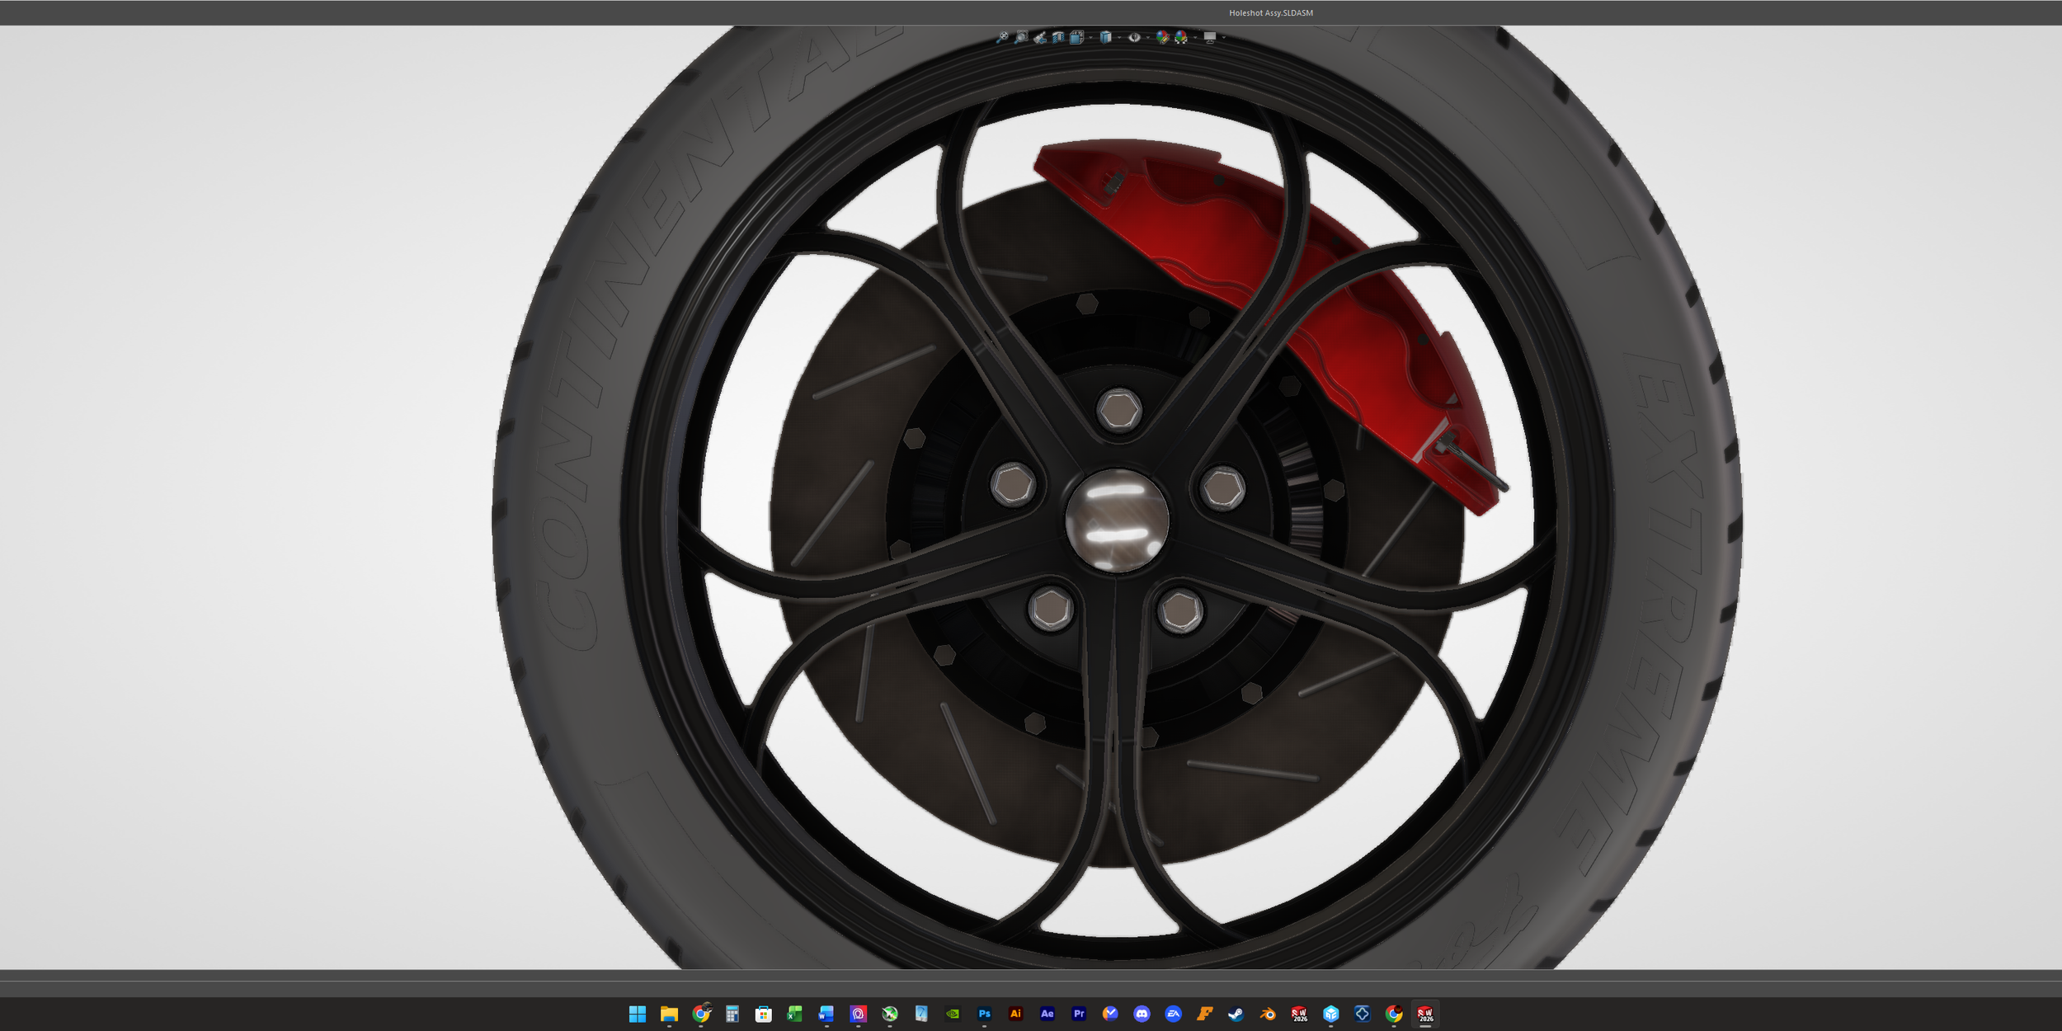Screen dimensions: 2062x1031
Task: Open Chrome icon beside File Explorer
Action: click(x=701, y=1015)
